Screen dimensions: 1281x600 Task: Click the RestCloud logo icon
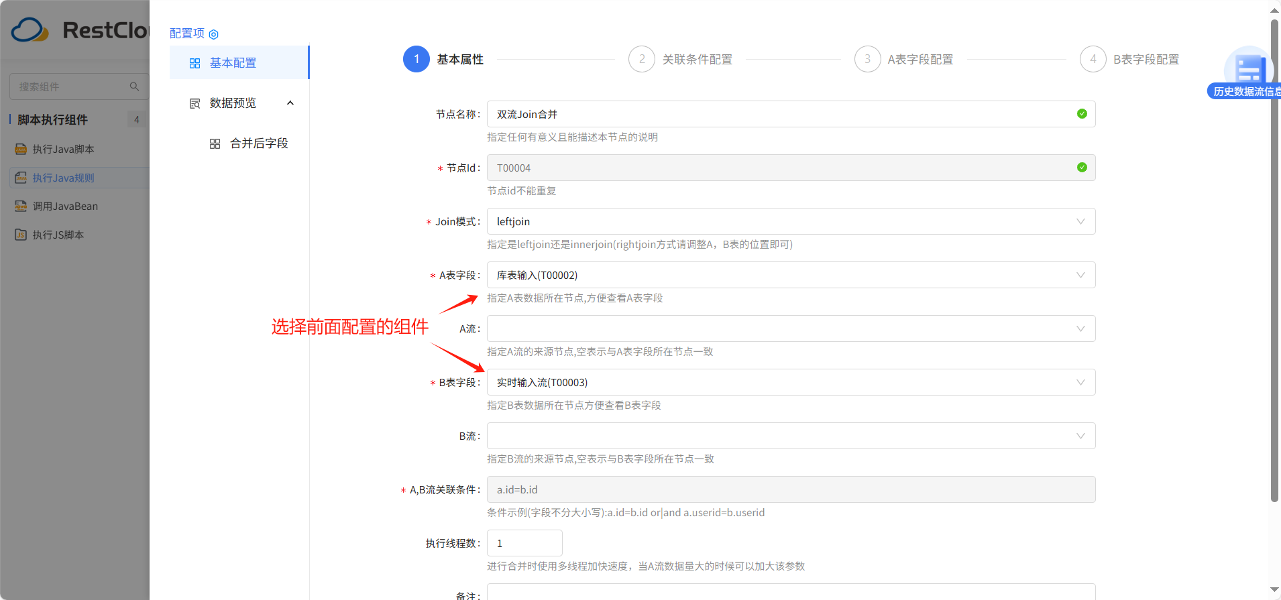coord(30,30)
